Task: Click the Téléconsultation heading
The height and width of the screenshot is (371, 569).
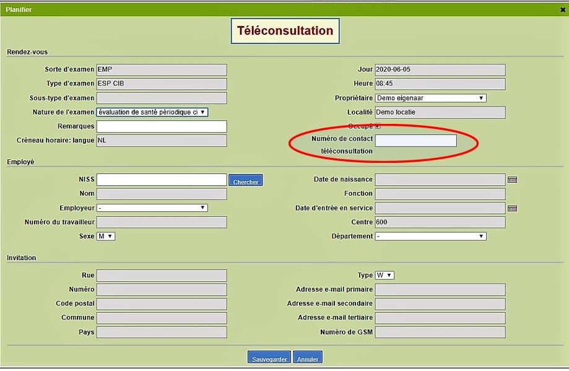Action: 285,31
